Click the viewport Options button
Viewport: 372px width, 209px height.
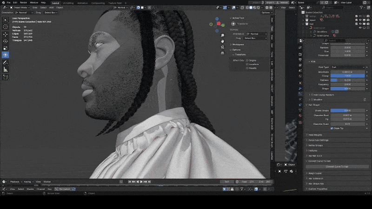click(x=266, y=13)
